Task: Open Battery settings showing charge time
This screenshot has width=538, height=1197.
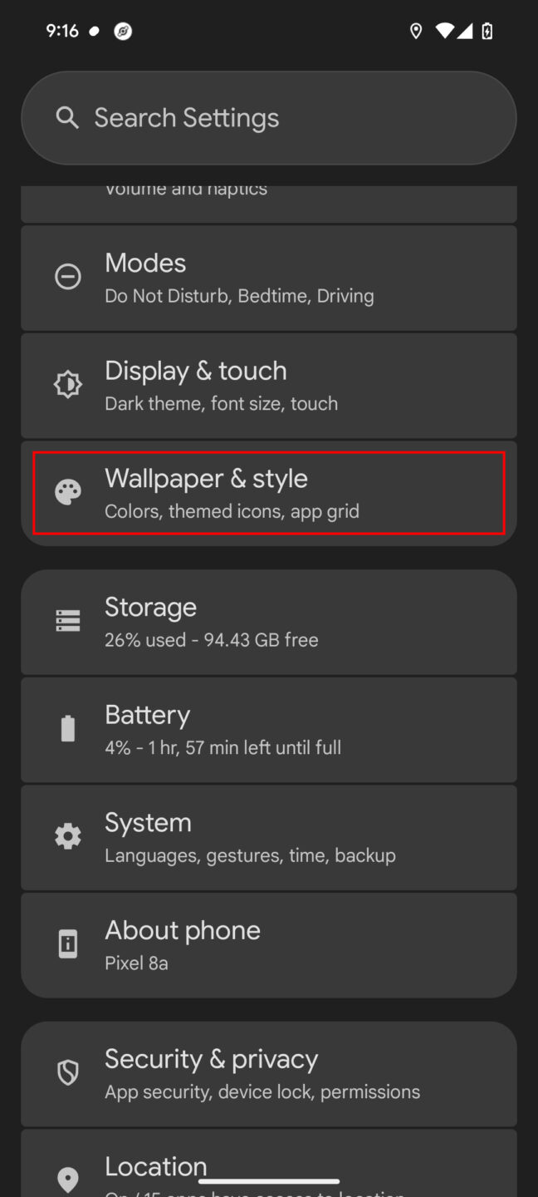Action: pos(269,729)
